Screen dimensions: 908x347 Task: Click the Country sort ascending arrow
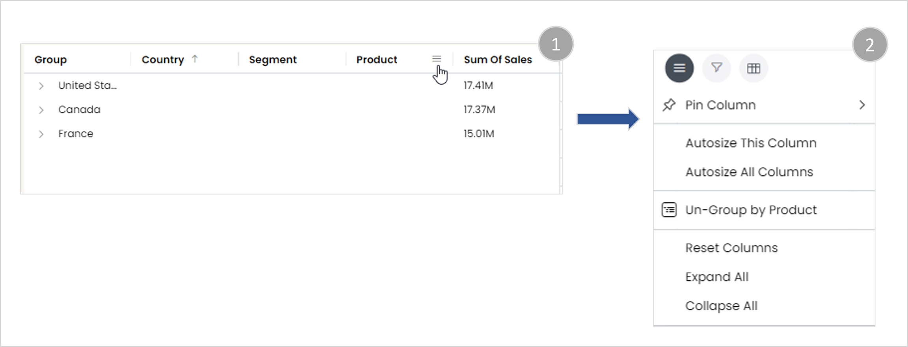pos(195,59)
